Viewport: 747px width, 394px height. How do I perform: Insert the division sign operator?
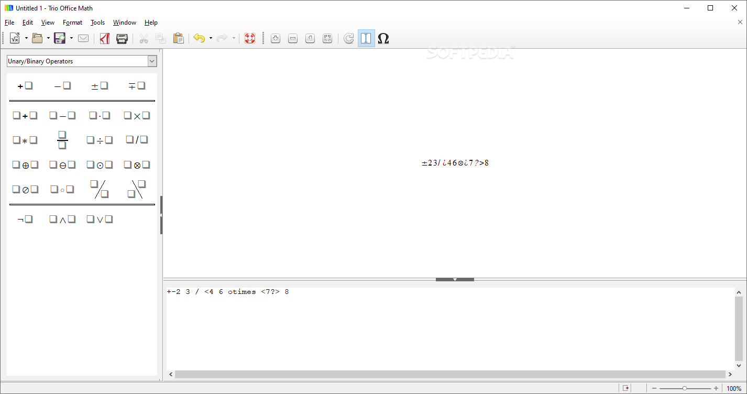100,140
